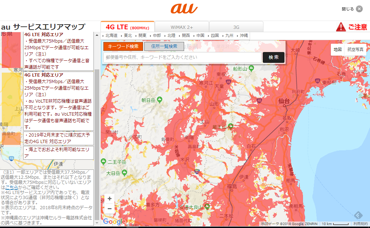Select the 4G LTE (800MHz) tab

[x=128, y=27]
